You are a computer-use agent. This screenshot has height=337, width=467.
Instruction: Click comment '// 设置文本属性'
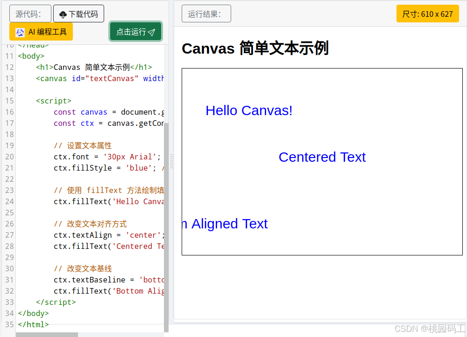click(83, 145)
